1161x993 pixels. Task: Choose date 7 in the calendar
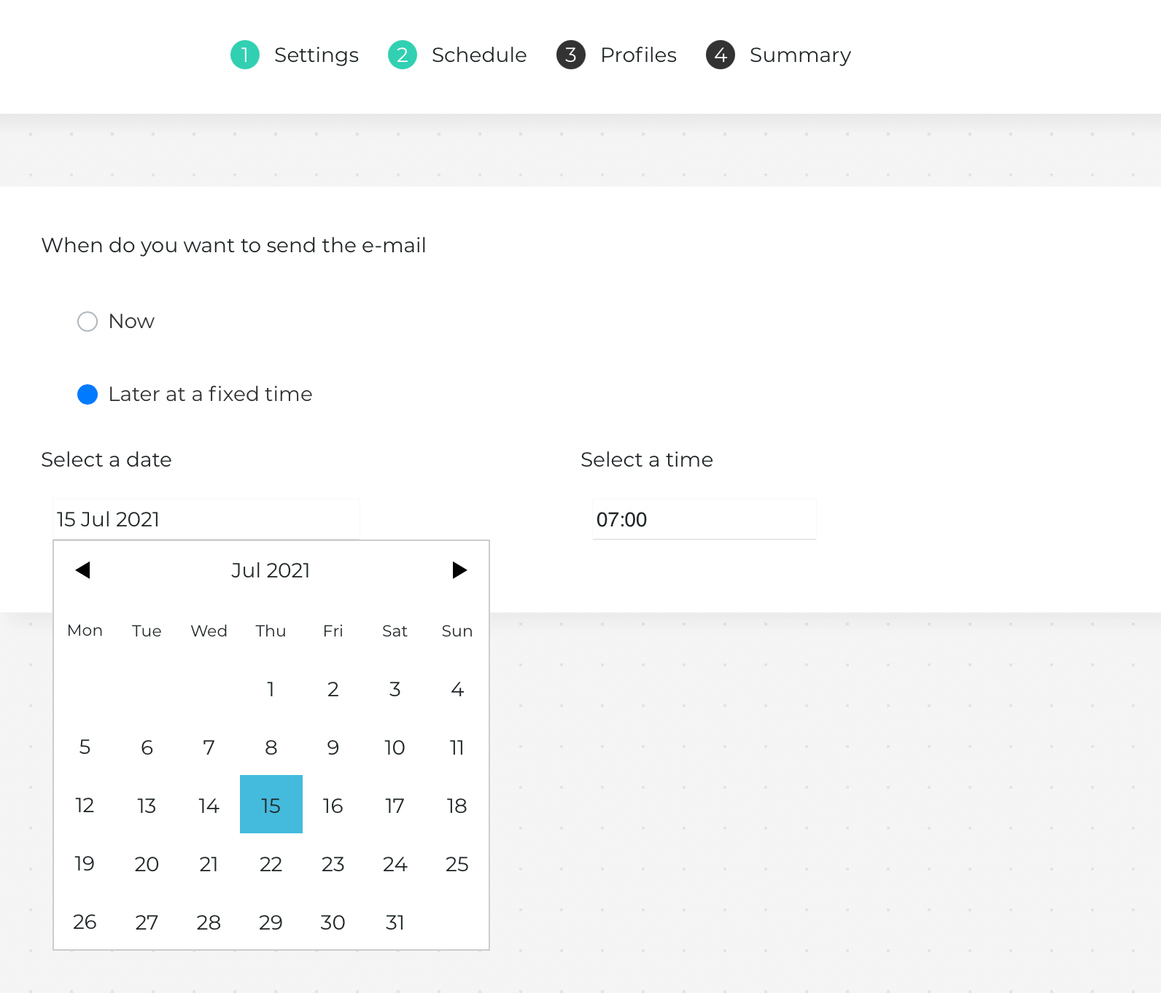(209, 747)
